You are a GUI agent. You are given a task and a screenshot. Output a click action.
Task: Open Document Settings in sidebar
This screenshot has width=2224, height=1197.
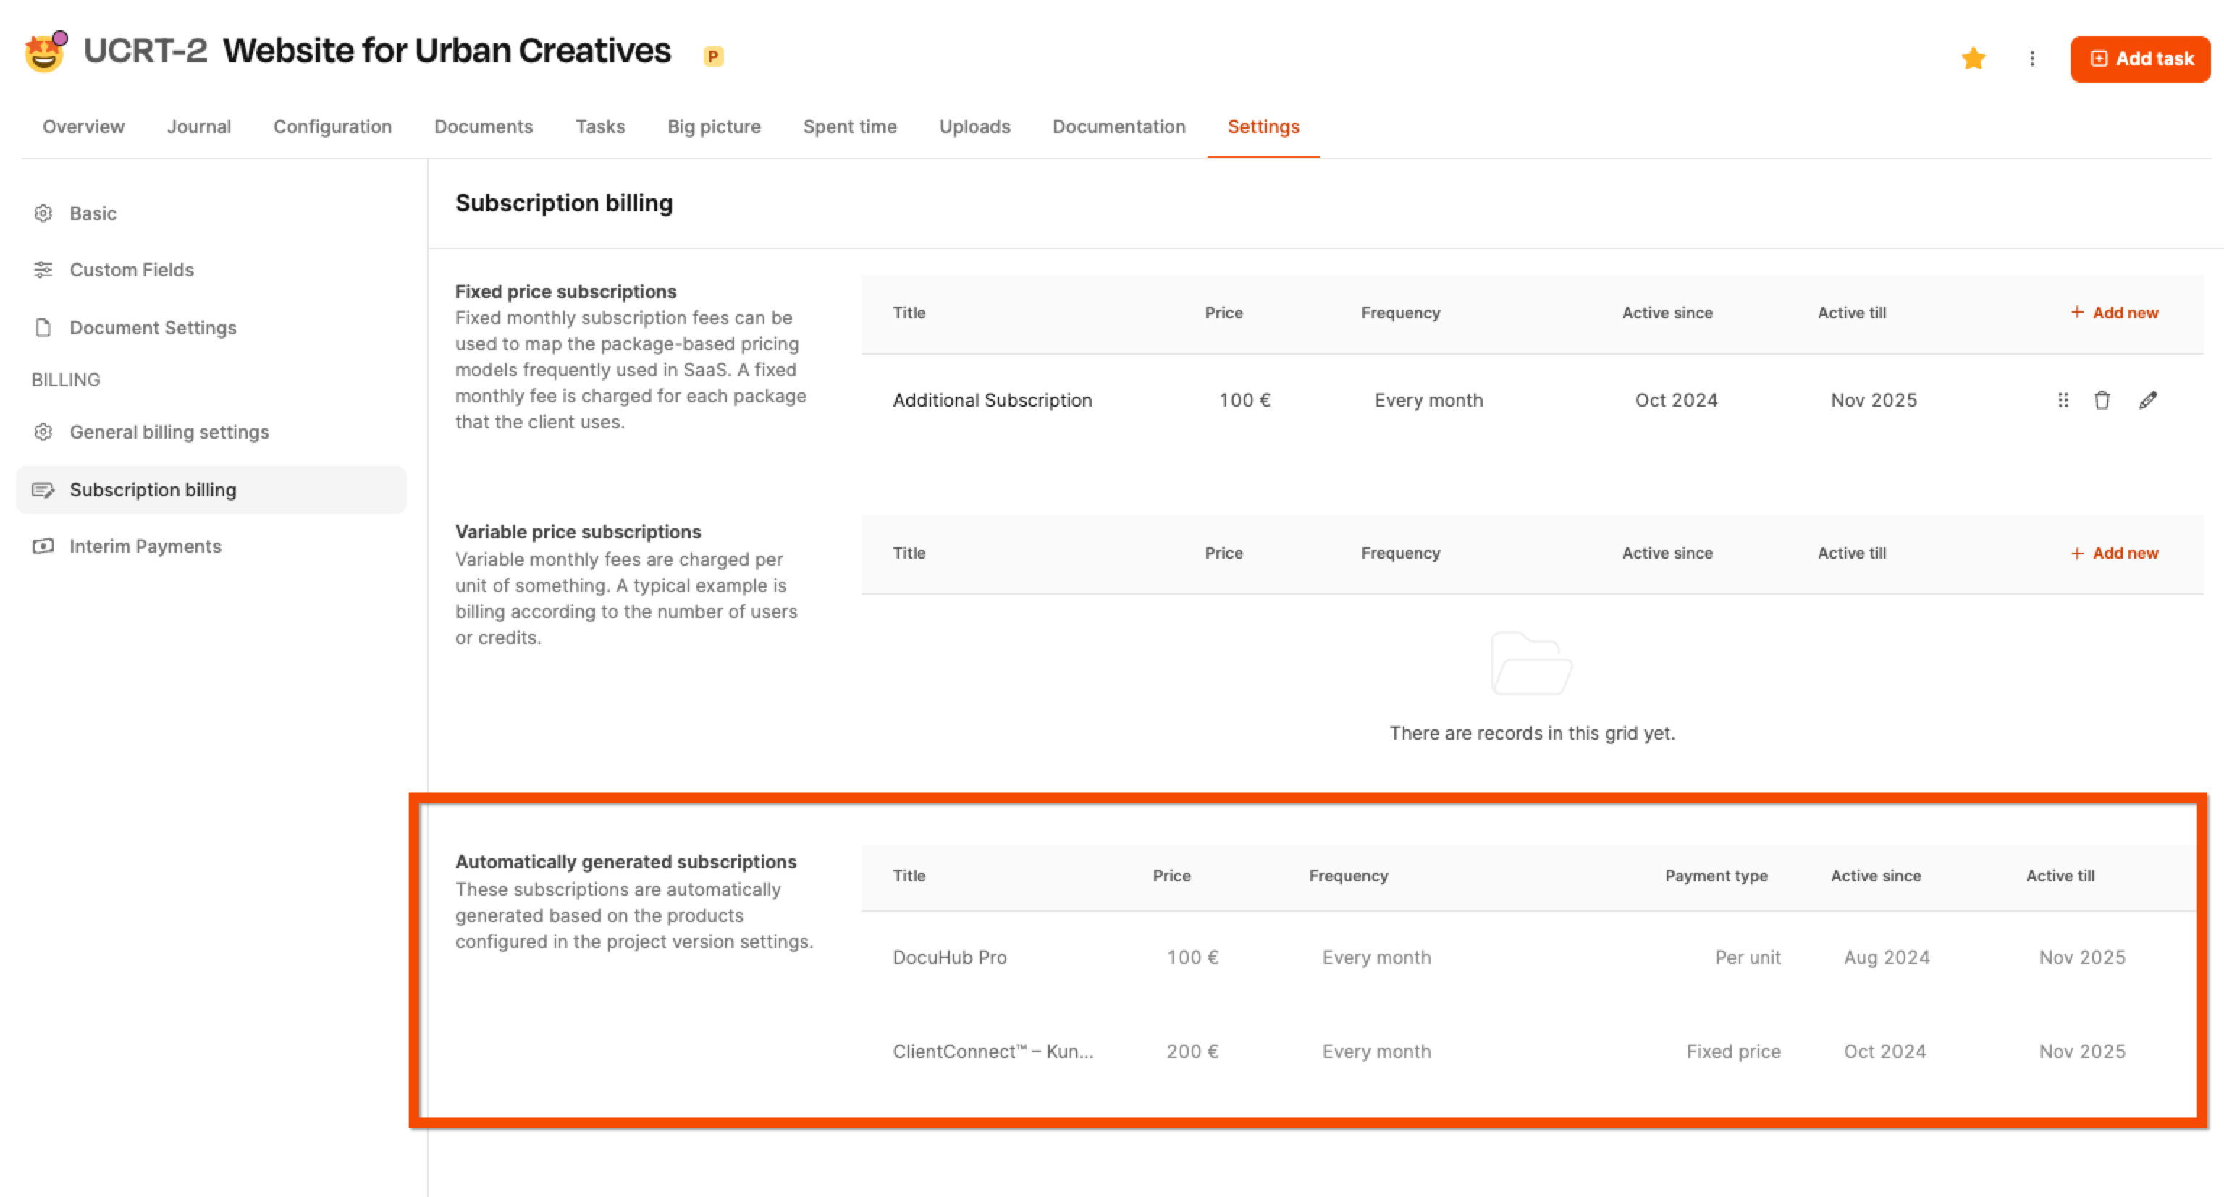click(x=152, y=328)
